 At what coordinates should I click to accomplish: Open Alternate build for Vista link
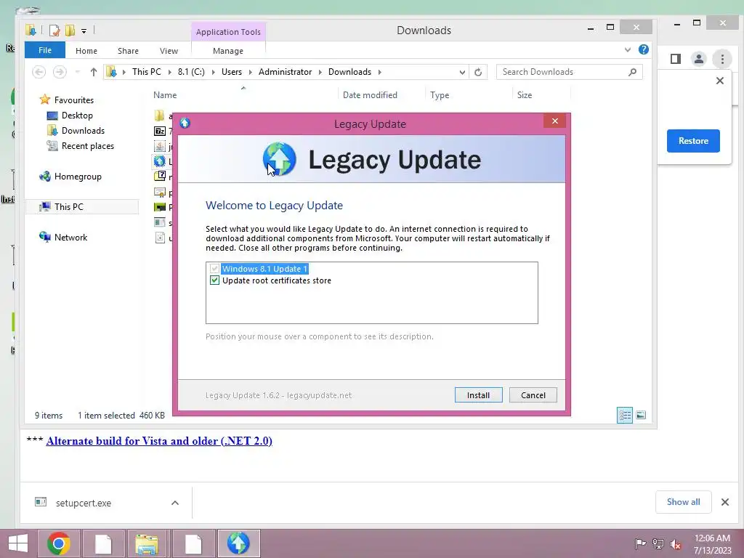point(159,441)
